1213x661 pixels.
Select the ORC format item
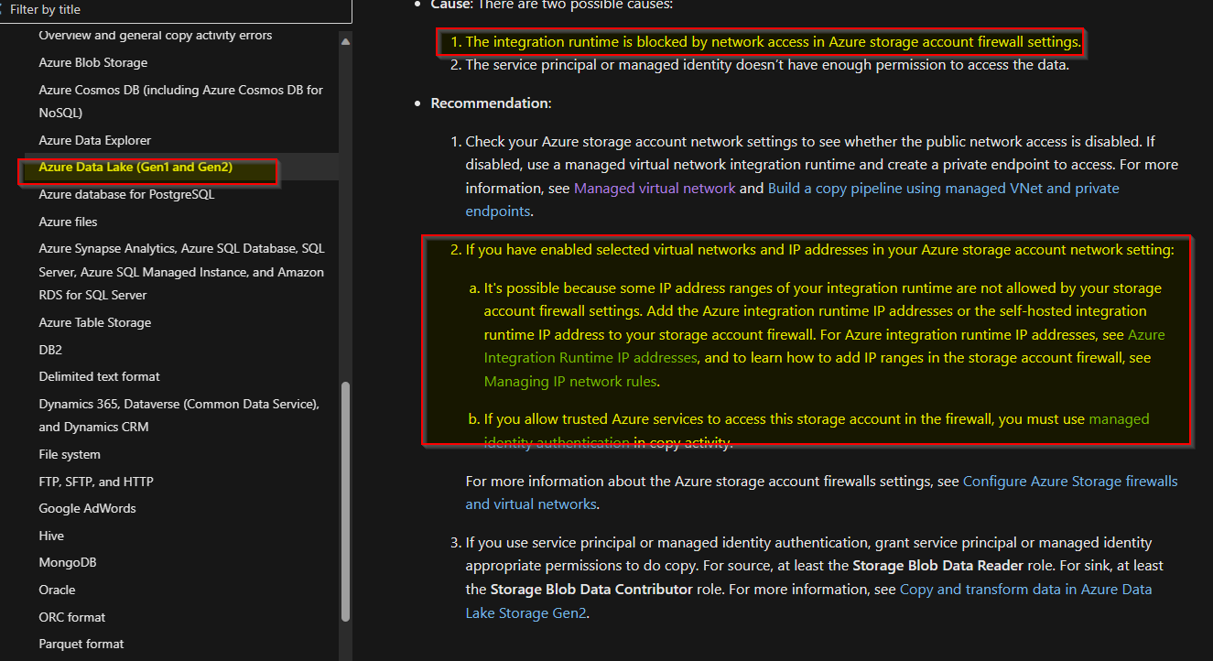pos(72,618)
